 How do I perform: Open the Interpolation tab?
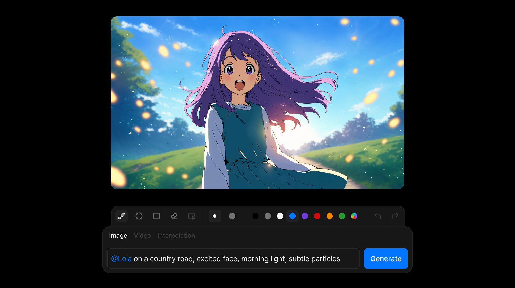176,235
